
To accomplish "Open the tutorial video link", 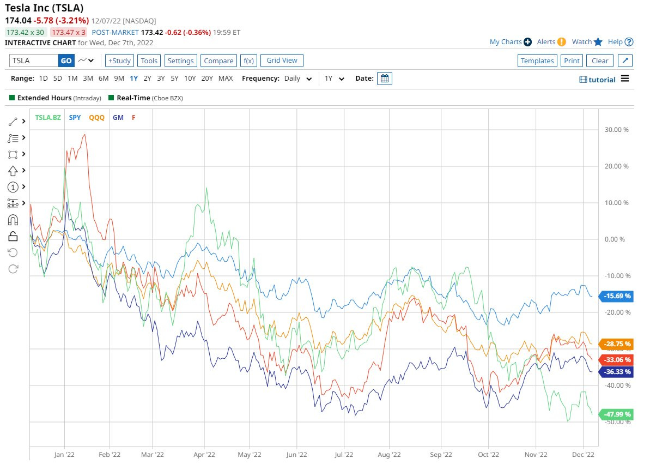I will click(597, 80).
